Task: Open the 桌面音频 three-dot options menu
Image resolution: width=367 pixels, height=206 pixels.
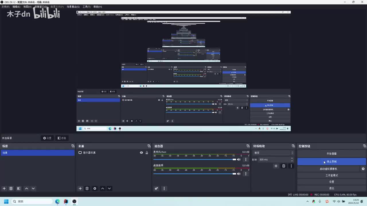Action: pyautogui.click(x=246, y=174)
